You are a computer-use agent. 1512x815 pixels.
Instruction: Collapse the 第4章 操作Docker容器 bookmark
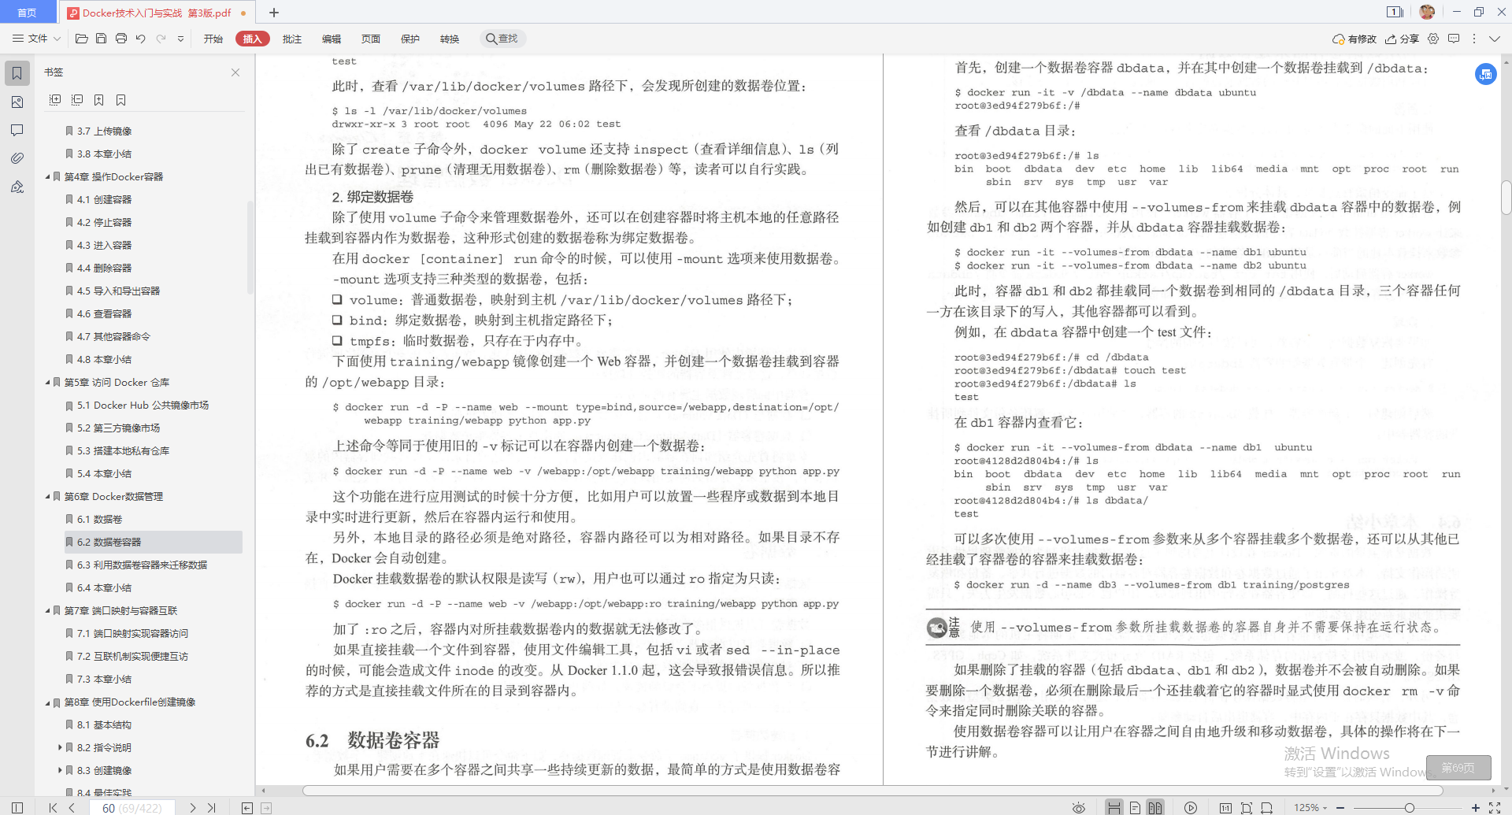pyautogui.click(x=47, y=177)
